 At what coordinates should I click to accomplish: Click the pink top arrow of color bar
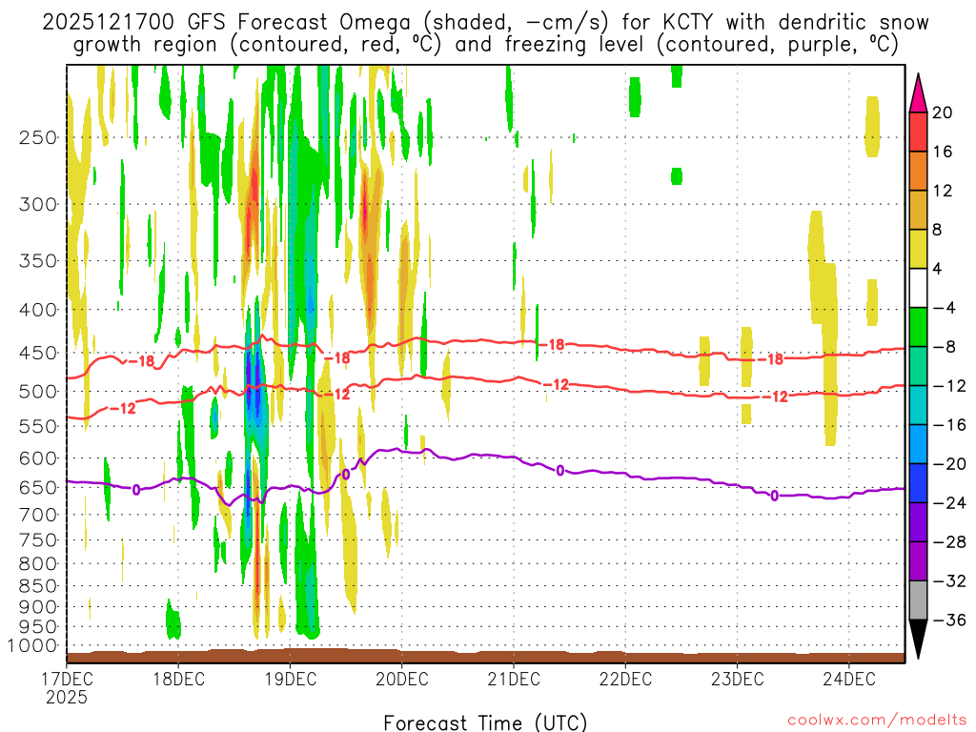(918, 93)
